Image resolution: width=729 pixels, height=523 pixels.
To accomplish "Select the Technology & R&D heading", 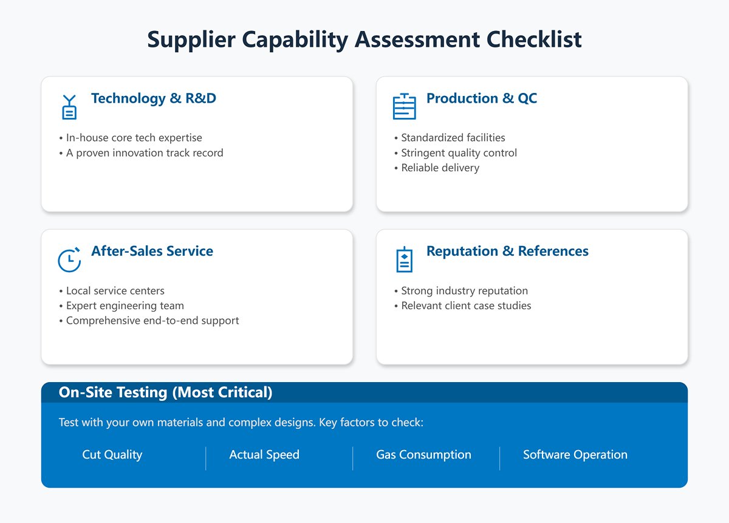I will [x=154, y=98].
